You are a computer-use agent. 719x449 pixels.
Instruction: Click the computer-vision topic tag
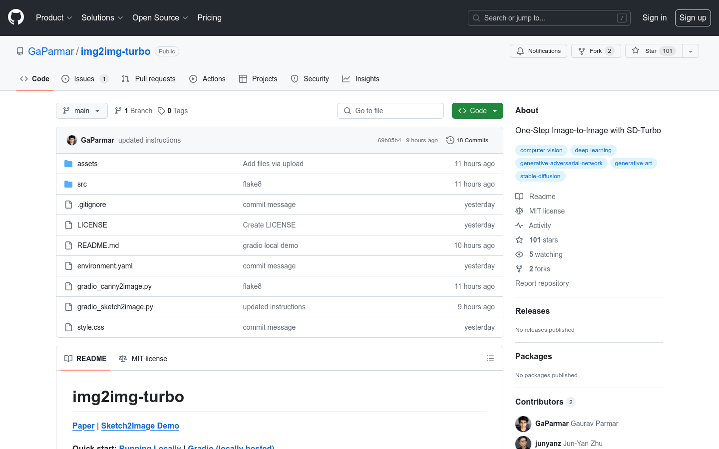pyautogui.click(x=541, y=150)
